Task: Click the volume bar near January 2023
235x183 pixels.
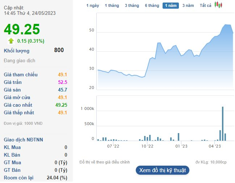Action: pos(179,137)
